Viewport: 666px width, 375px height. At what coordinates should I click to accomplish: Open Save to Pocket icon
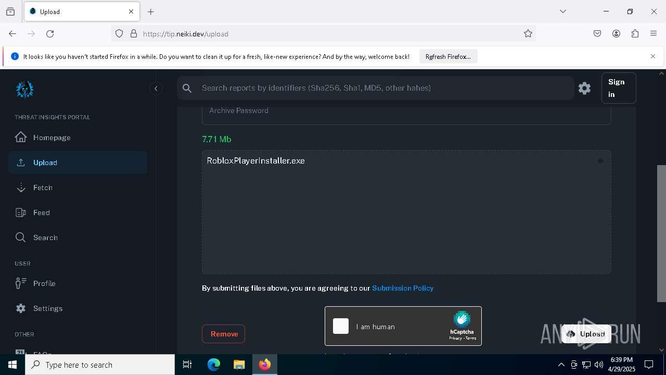(x=597, y=33)
